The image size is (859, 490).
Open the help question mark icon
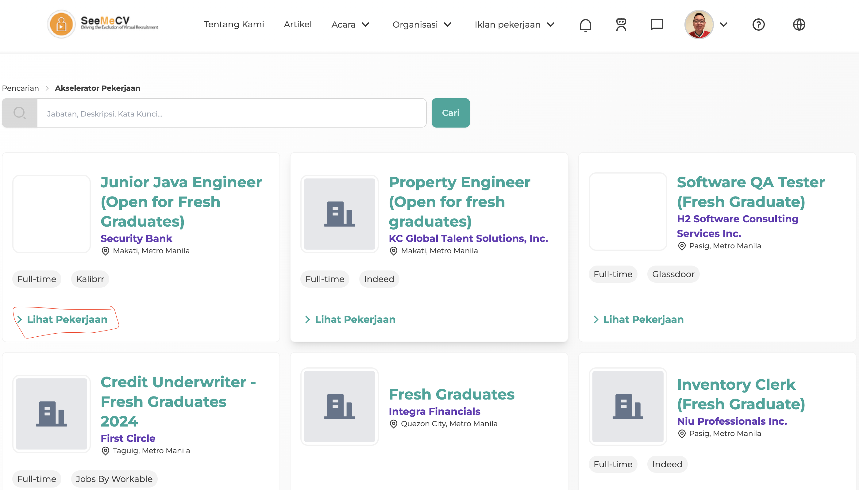tap(758, 25)
